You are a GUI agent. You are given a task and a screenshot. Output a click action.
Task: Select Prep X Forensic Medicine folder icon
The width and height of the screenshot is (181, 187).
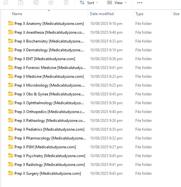(11, 67)
